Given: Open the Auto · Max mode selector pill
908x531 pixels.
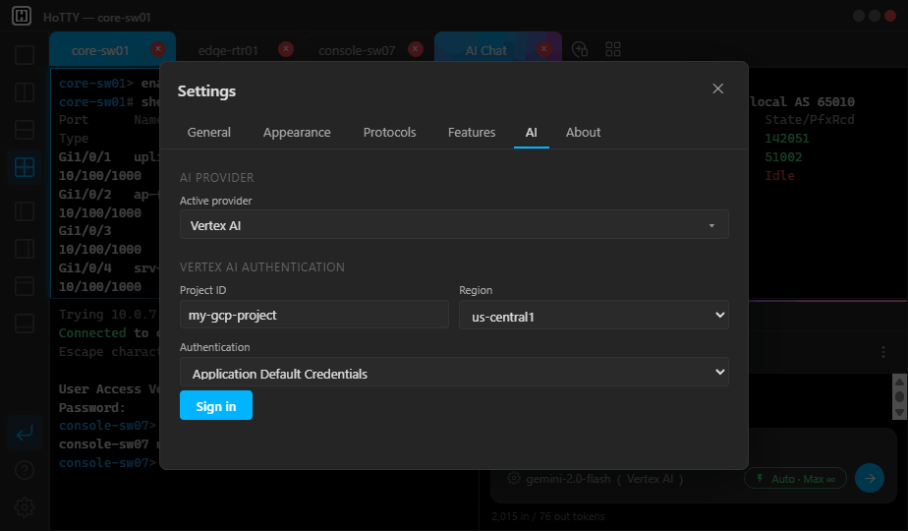Looking at the screenshot, I should [x=795, y=479].
